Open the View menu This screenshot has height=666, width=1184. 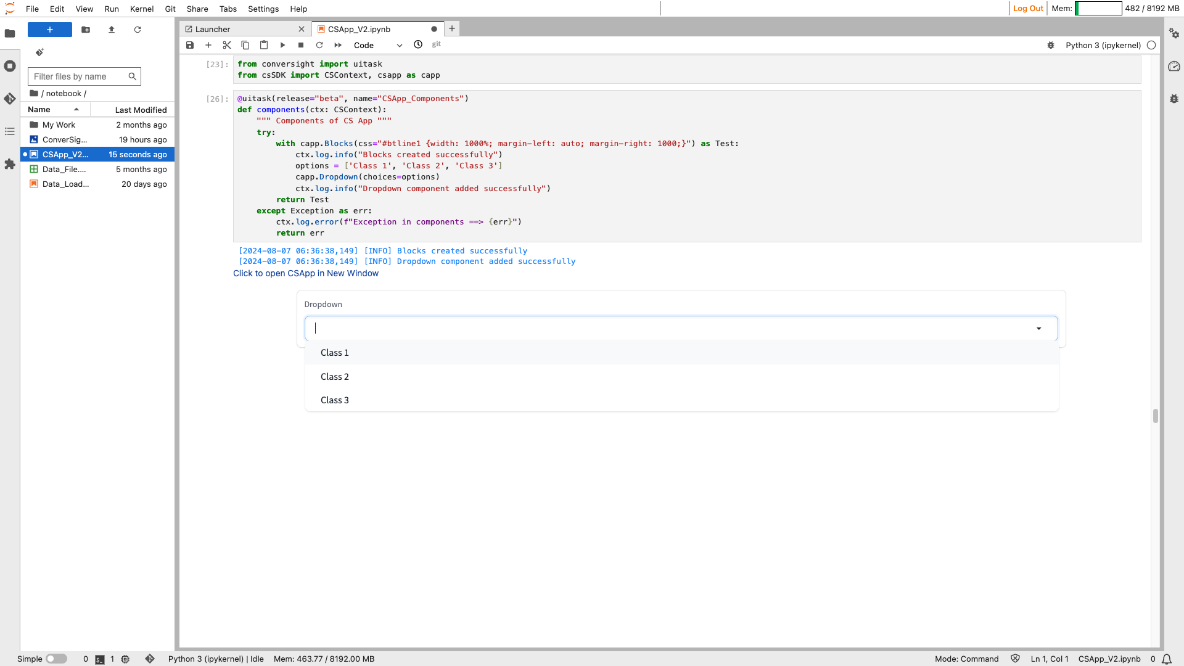click(84, 9)
